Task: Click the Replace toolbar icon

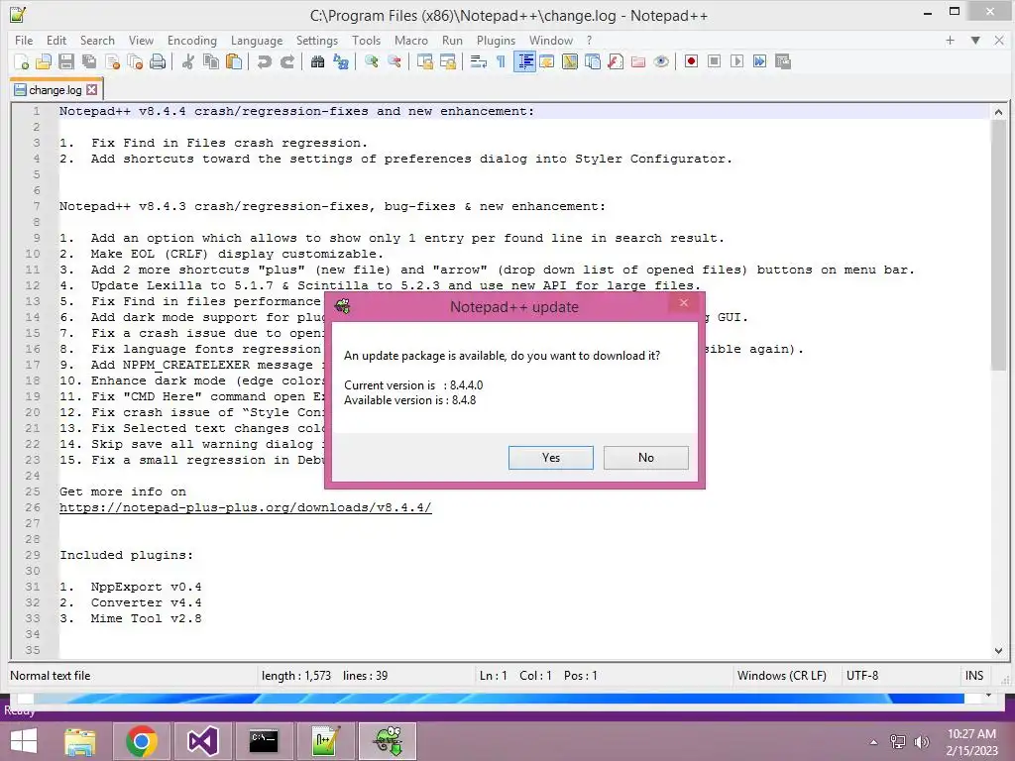Action: coord(341,62)
